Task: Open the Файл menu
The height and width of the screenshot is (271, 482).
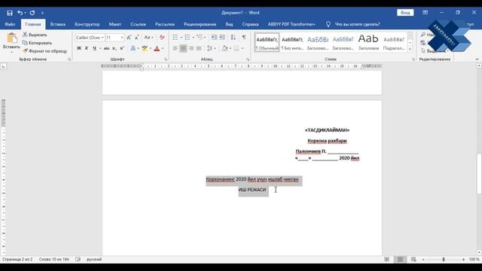Action: coord(10,24)
